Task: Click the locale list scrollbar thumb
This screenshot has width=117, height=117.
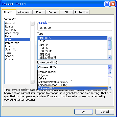Action: pyautogui.click(x=110, y=77)
